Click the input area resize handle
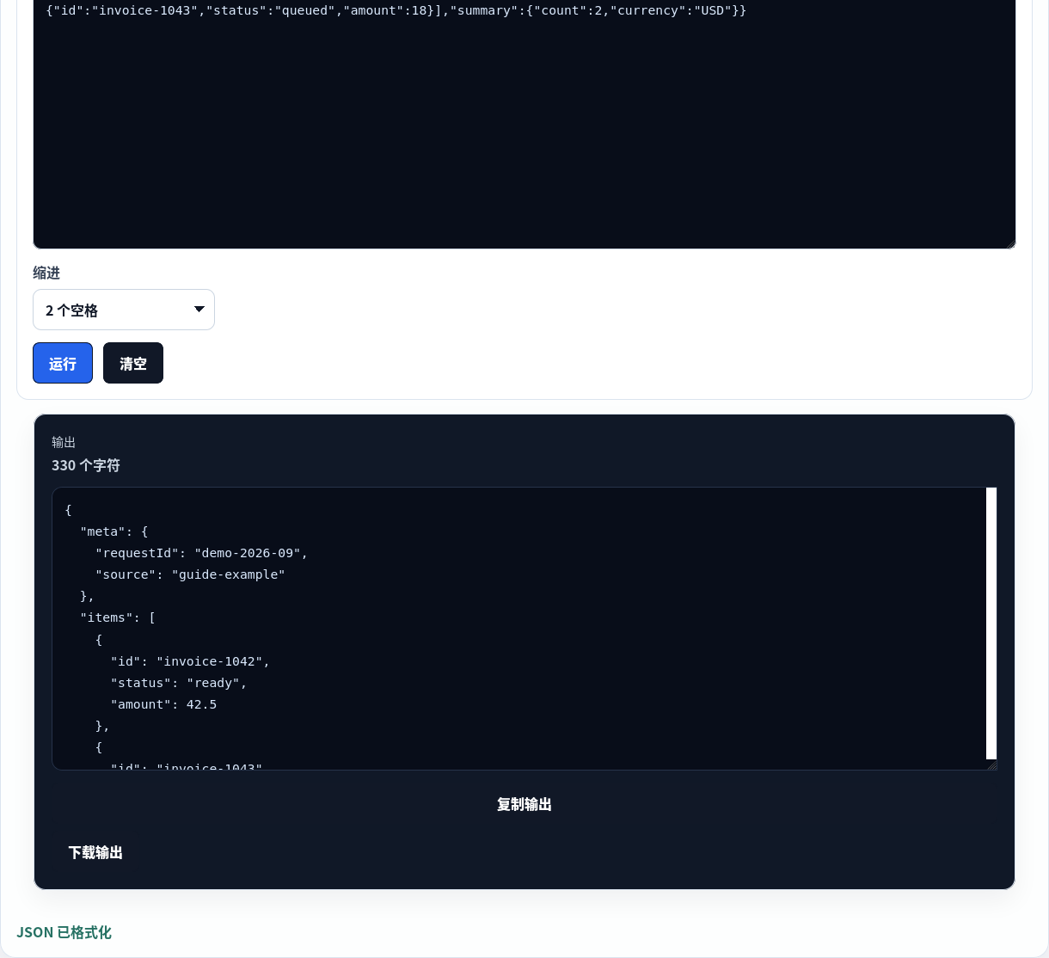Viewport: 1049px width, 958px height. click(x=1010, y=243)
